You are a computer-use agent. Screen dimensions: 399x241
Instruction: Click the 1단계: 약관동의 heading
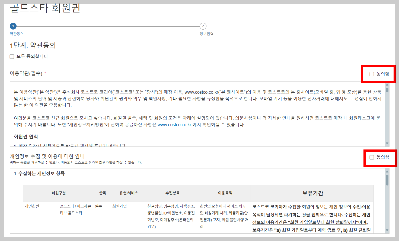click(x=33, y=45)
